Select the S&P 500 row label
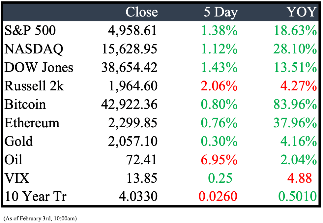The height and width of the screenshot is (223, 323). coord(30,30)
